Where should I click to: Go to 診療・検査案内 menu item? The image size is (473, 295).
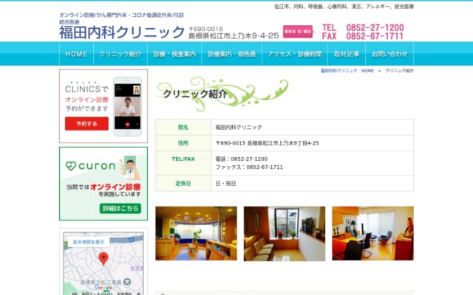coord(174,54)
